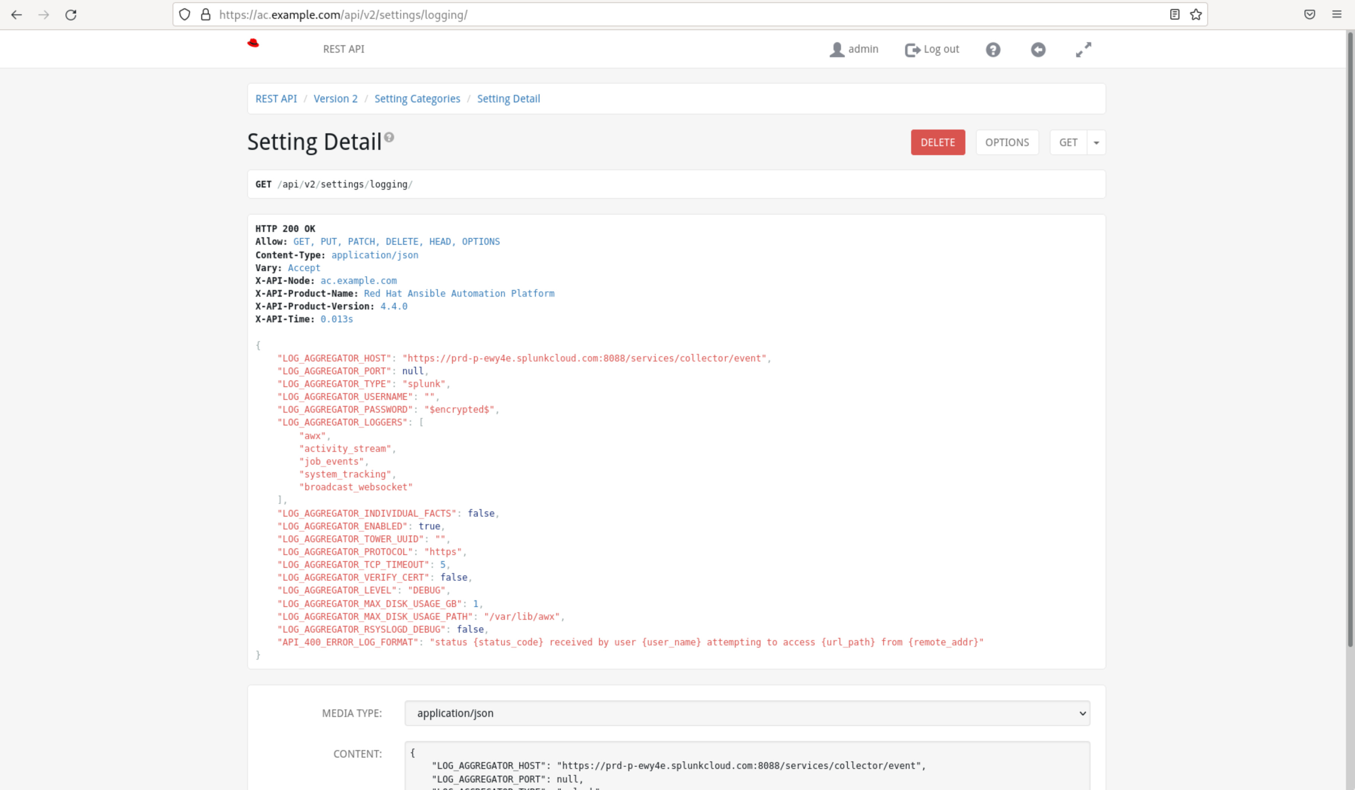This screenshot has height=790, width=1355.
Task: Click the "system_tracking" logger entry
Action: [345, 474]
